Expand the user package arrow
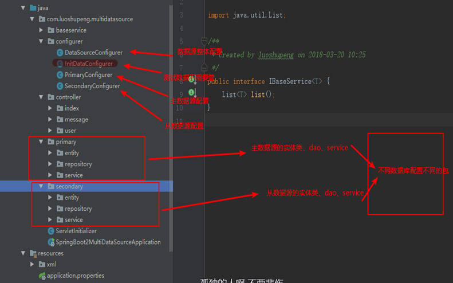 pyautogui.click(x=50, y=131)
